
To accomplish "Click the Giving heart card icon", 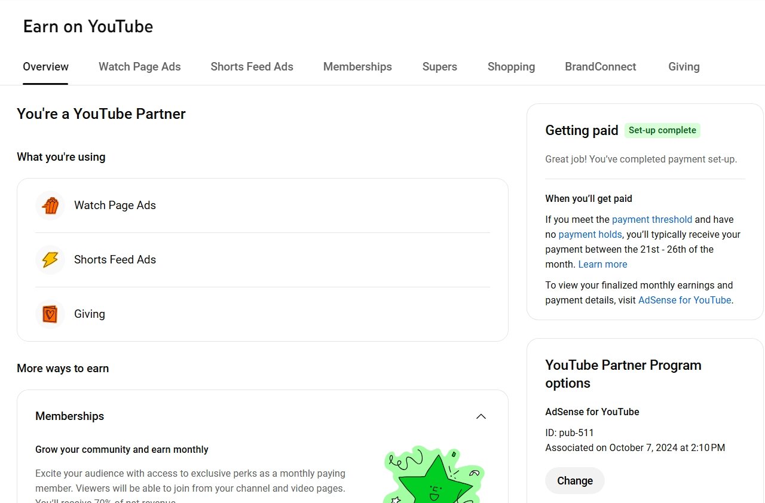I will pyautogui.click(x=50, y=314).
